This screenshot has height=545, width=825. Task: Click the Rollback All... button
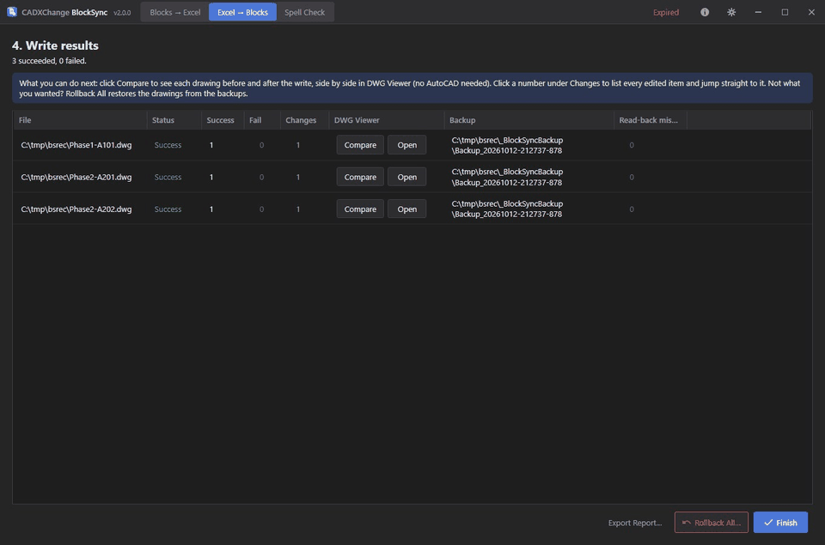[712, 523]
